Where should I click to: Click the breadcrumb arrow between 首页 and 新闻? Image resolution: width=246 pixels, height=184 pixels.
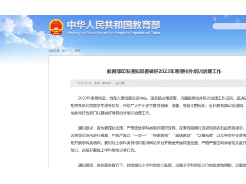tap(71, 51)
